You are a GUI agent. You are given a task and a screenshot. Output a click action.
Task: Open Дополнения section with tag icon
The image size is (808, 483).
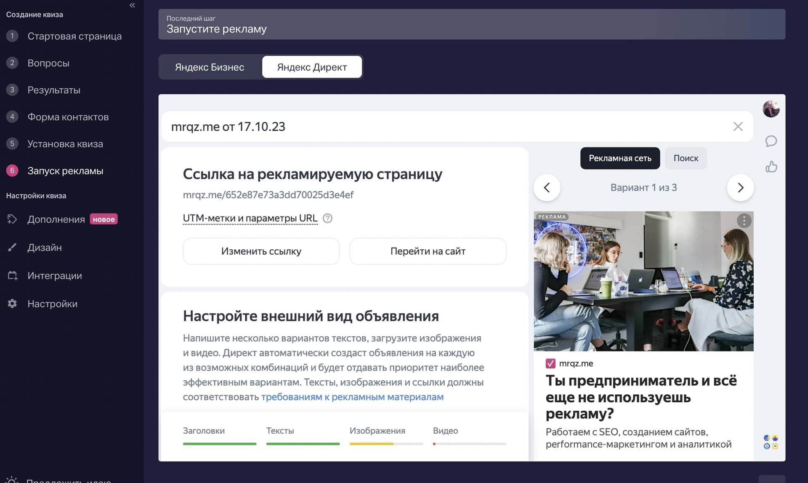tap(56, 219)
